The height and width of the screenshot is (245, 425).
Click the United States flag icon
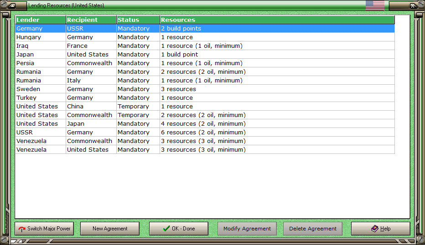(375, 5)
